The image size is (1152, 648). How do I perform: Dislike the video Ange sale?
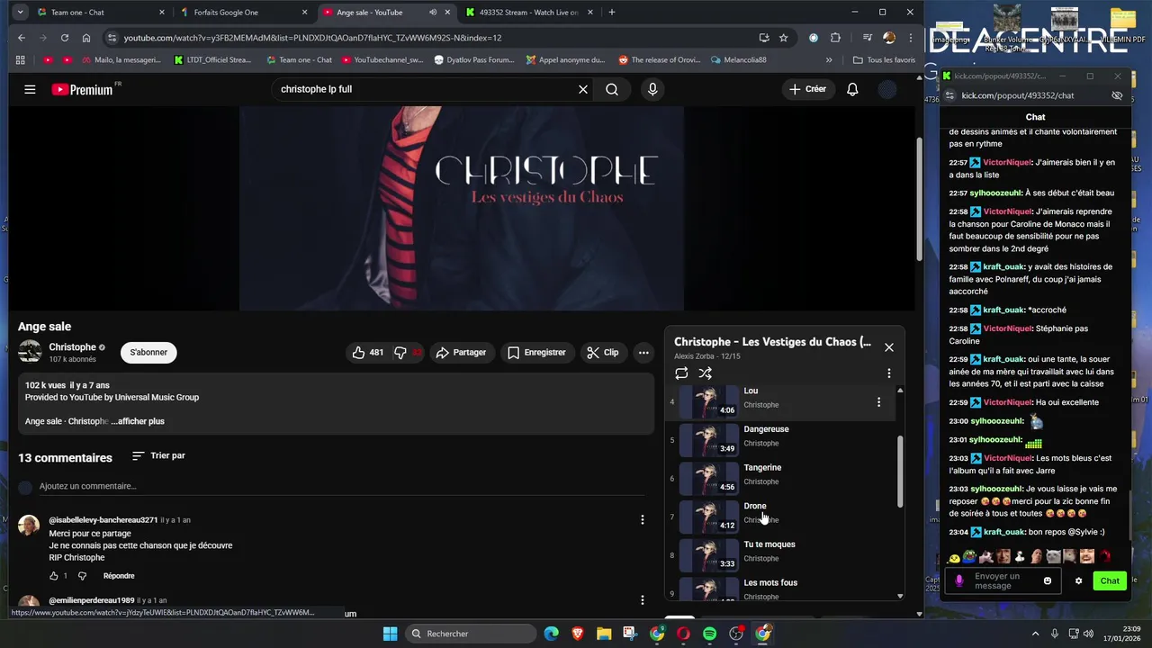coord(409,353)
